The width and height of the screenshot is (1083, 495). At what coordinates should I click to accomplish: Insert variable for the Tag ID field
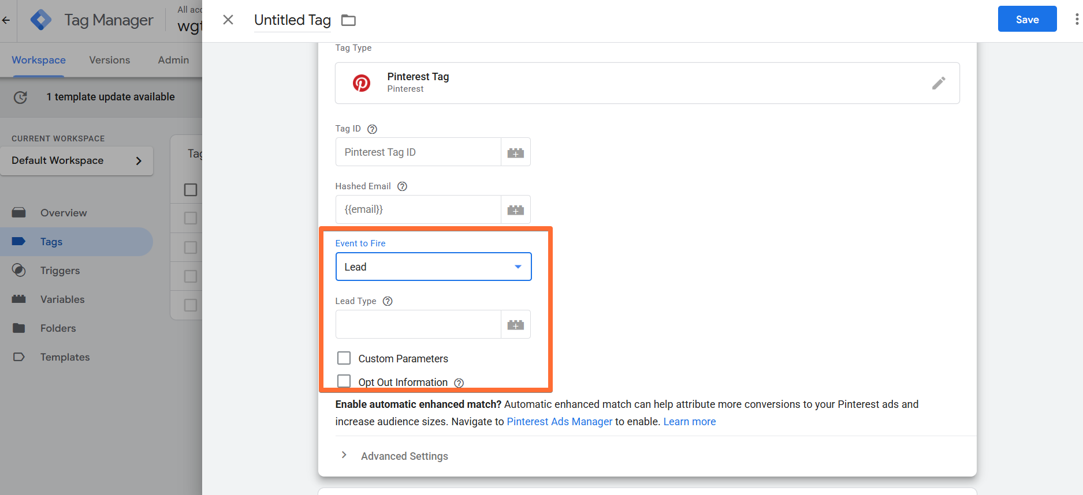point(516,152)
